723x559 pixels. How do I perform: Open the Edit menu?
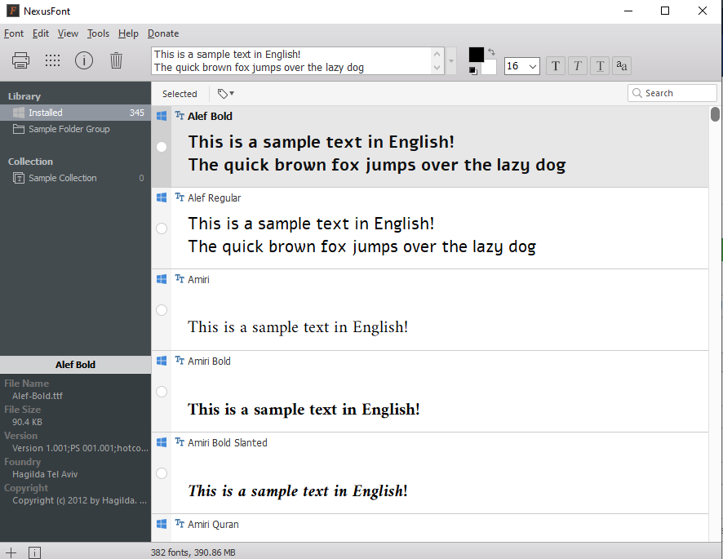(41, 33)
